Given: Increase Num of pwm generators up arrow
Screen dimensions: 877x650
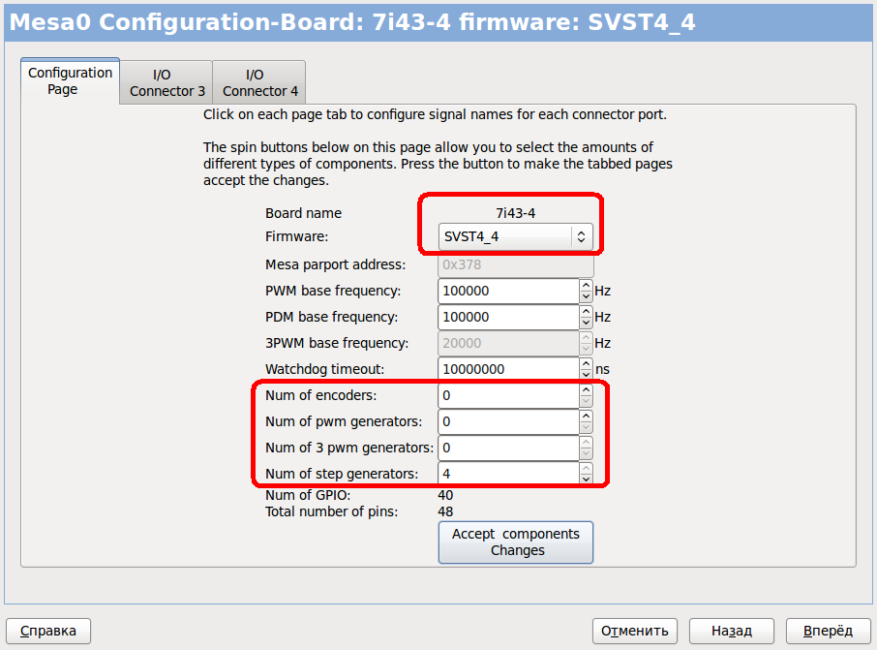Looking at the screenshot, I should (586, 416).
